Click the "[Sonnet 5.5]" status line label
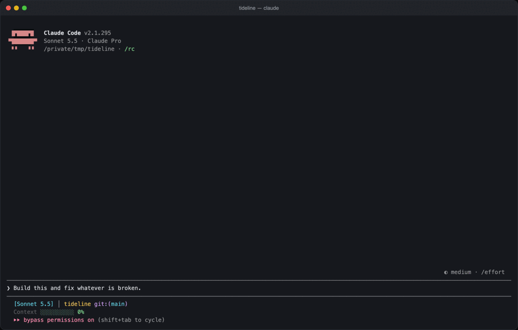Screen dimensions: 518x330 (33, 304)
